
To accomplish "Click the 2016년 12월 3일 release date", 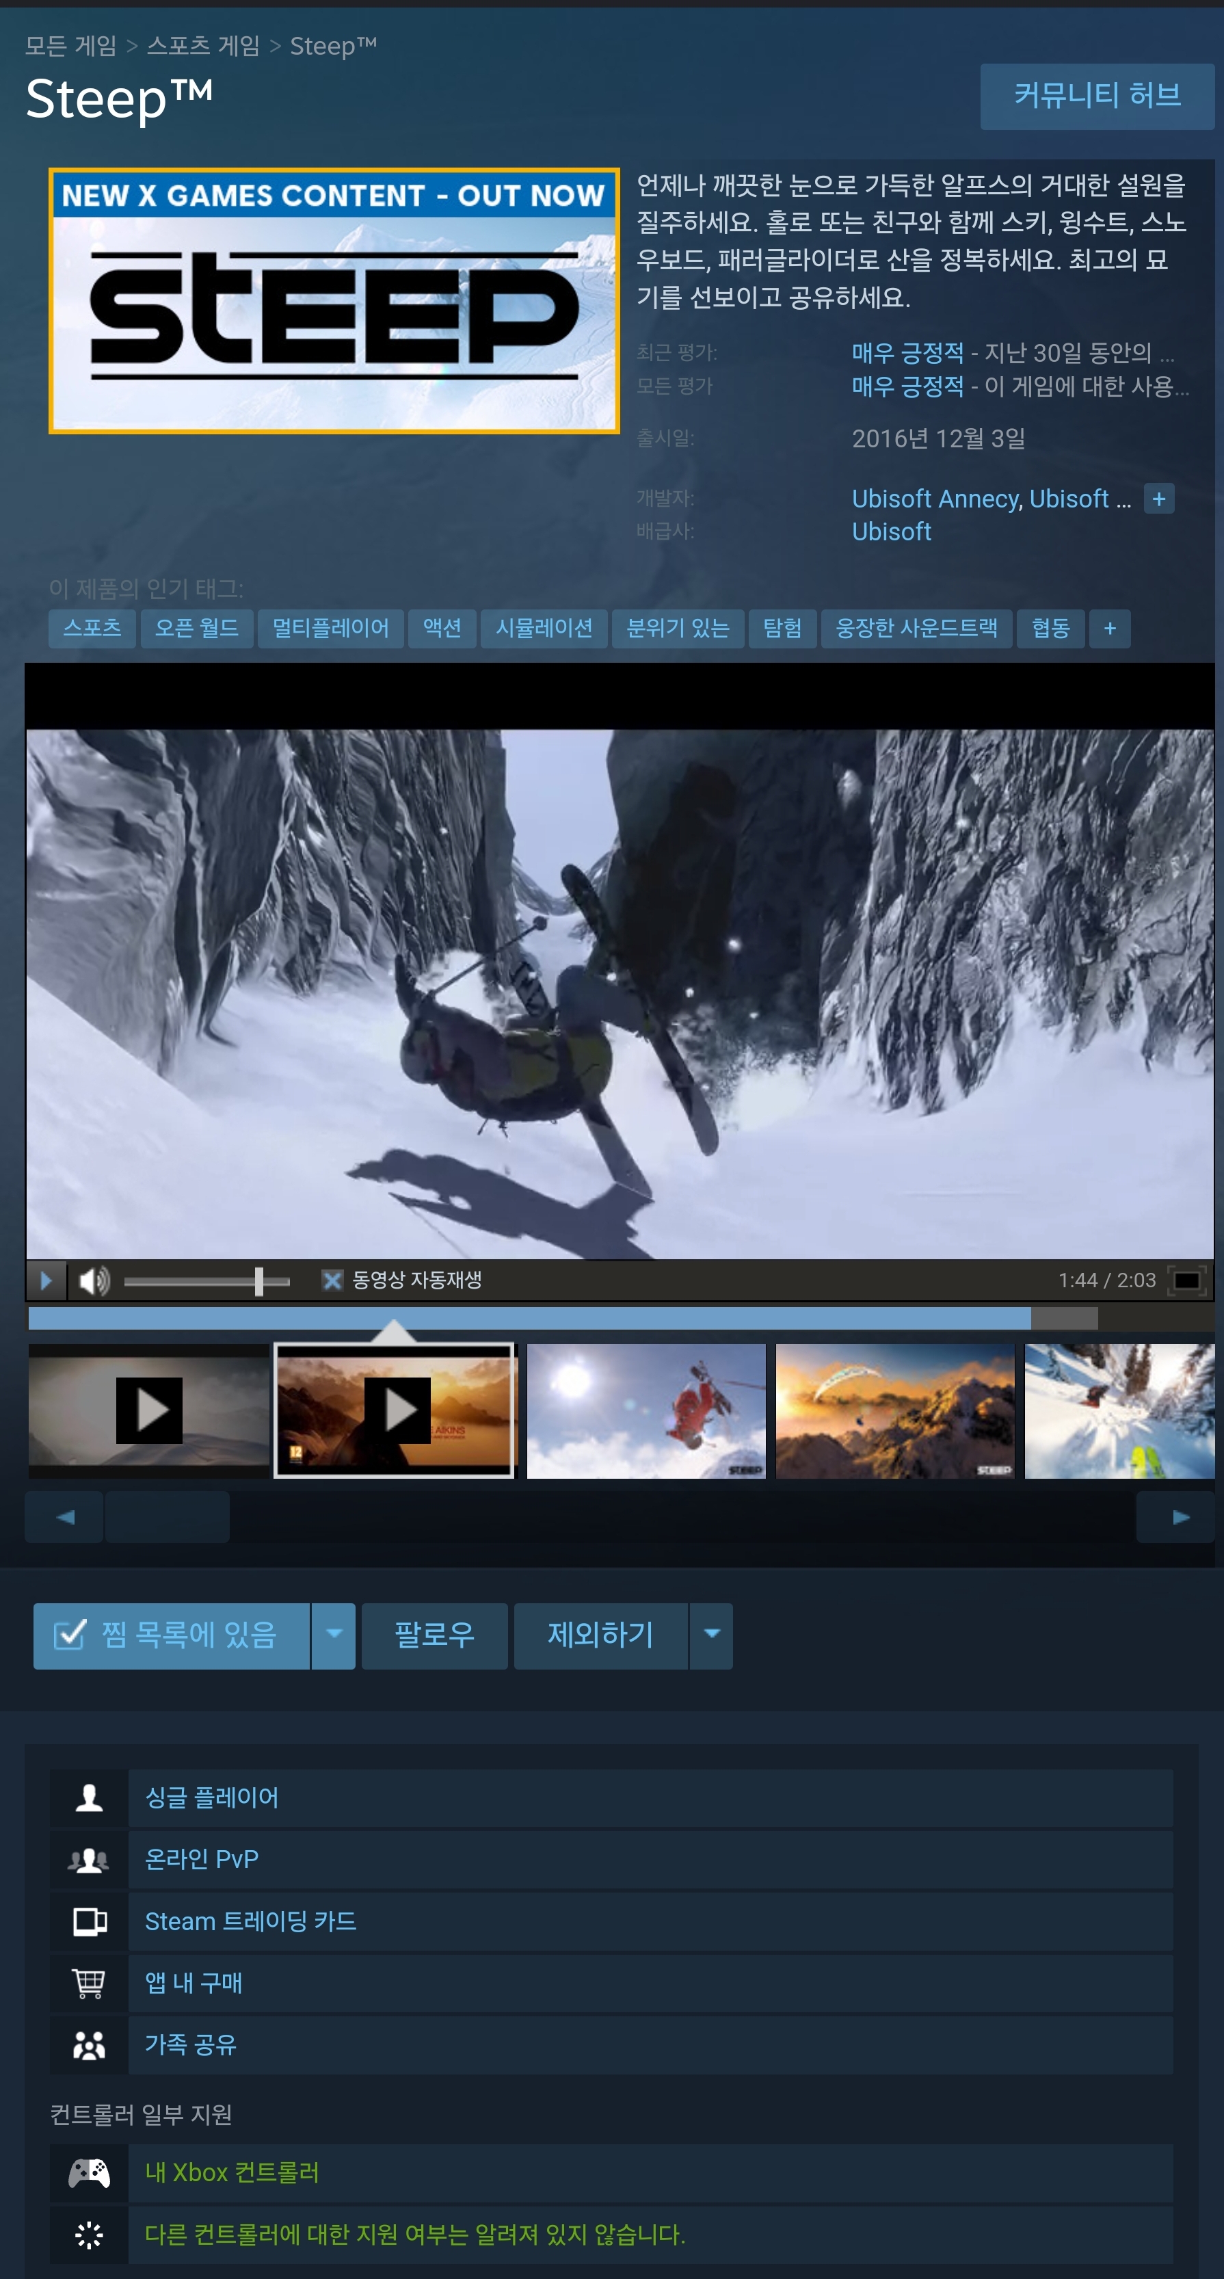I will click(x=938, y=439).
